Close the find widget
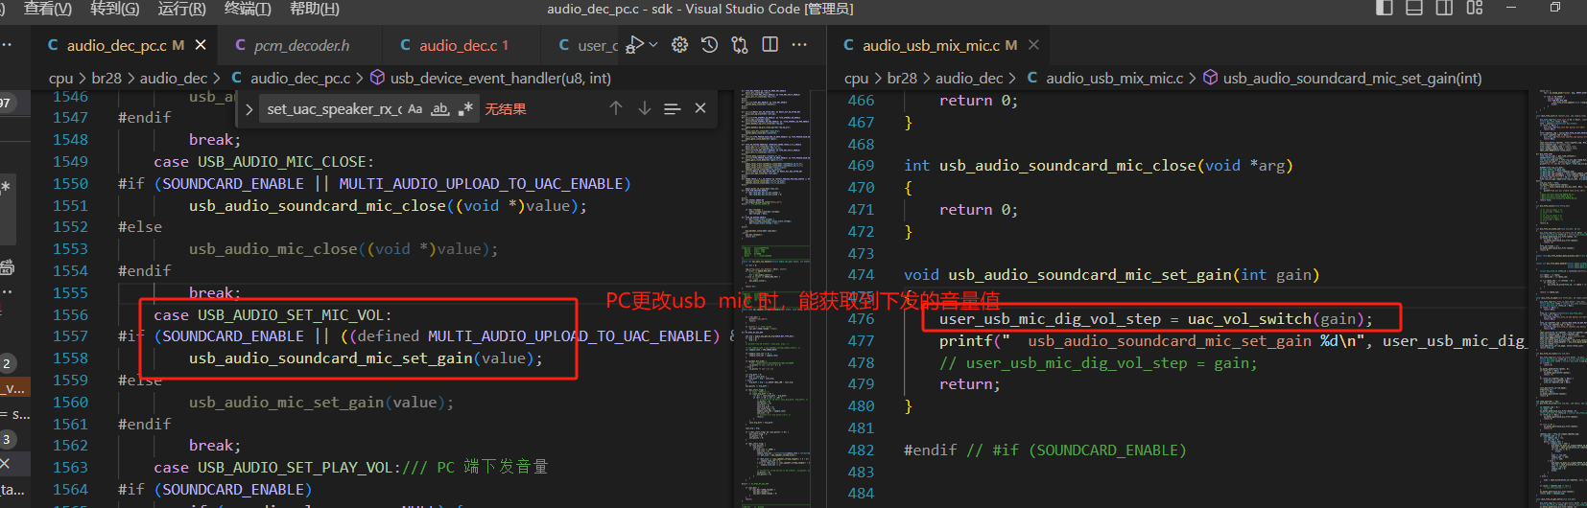This screenshot has height=508, width=1587. pyautogui.click(x=700, y=108)
